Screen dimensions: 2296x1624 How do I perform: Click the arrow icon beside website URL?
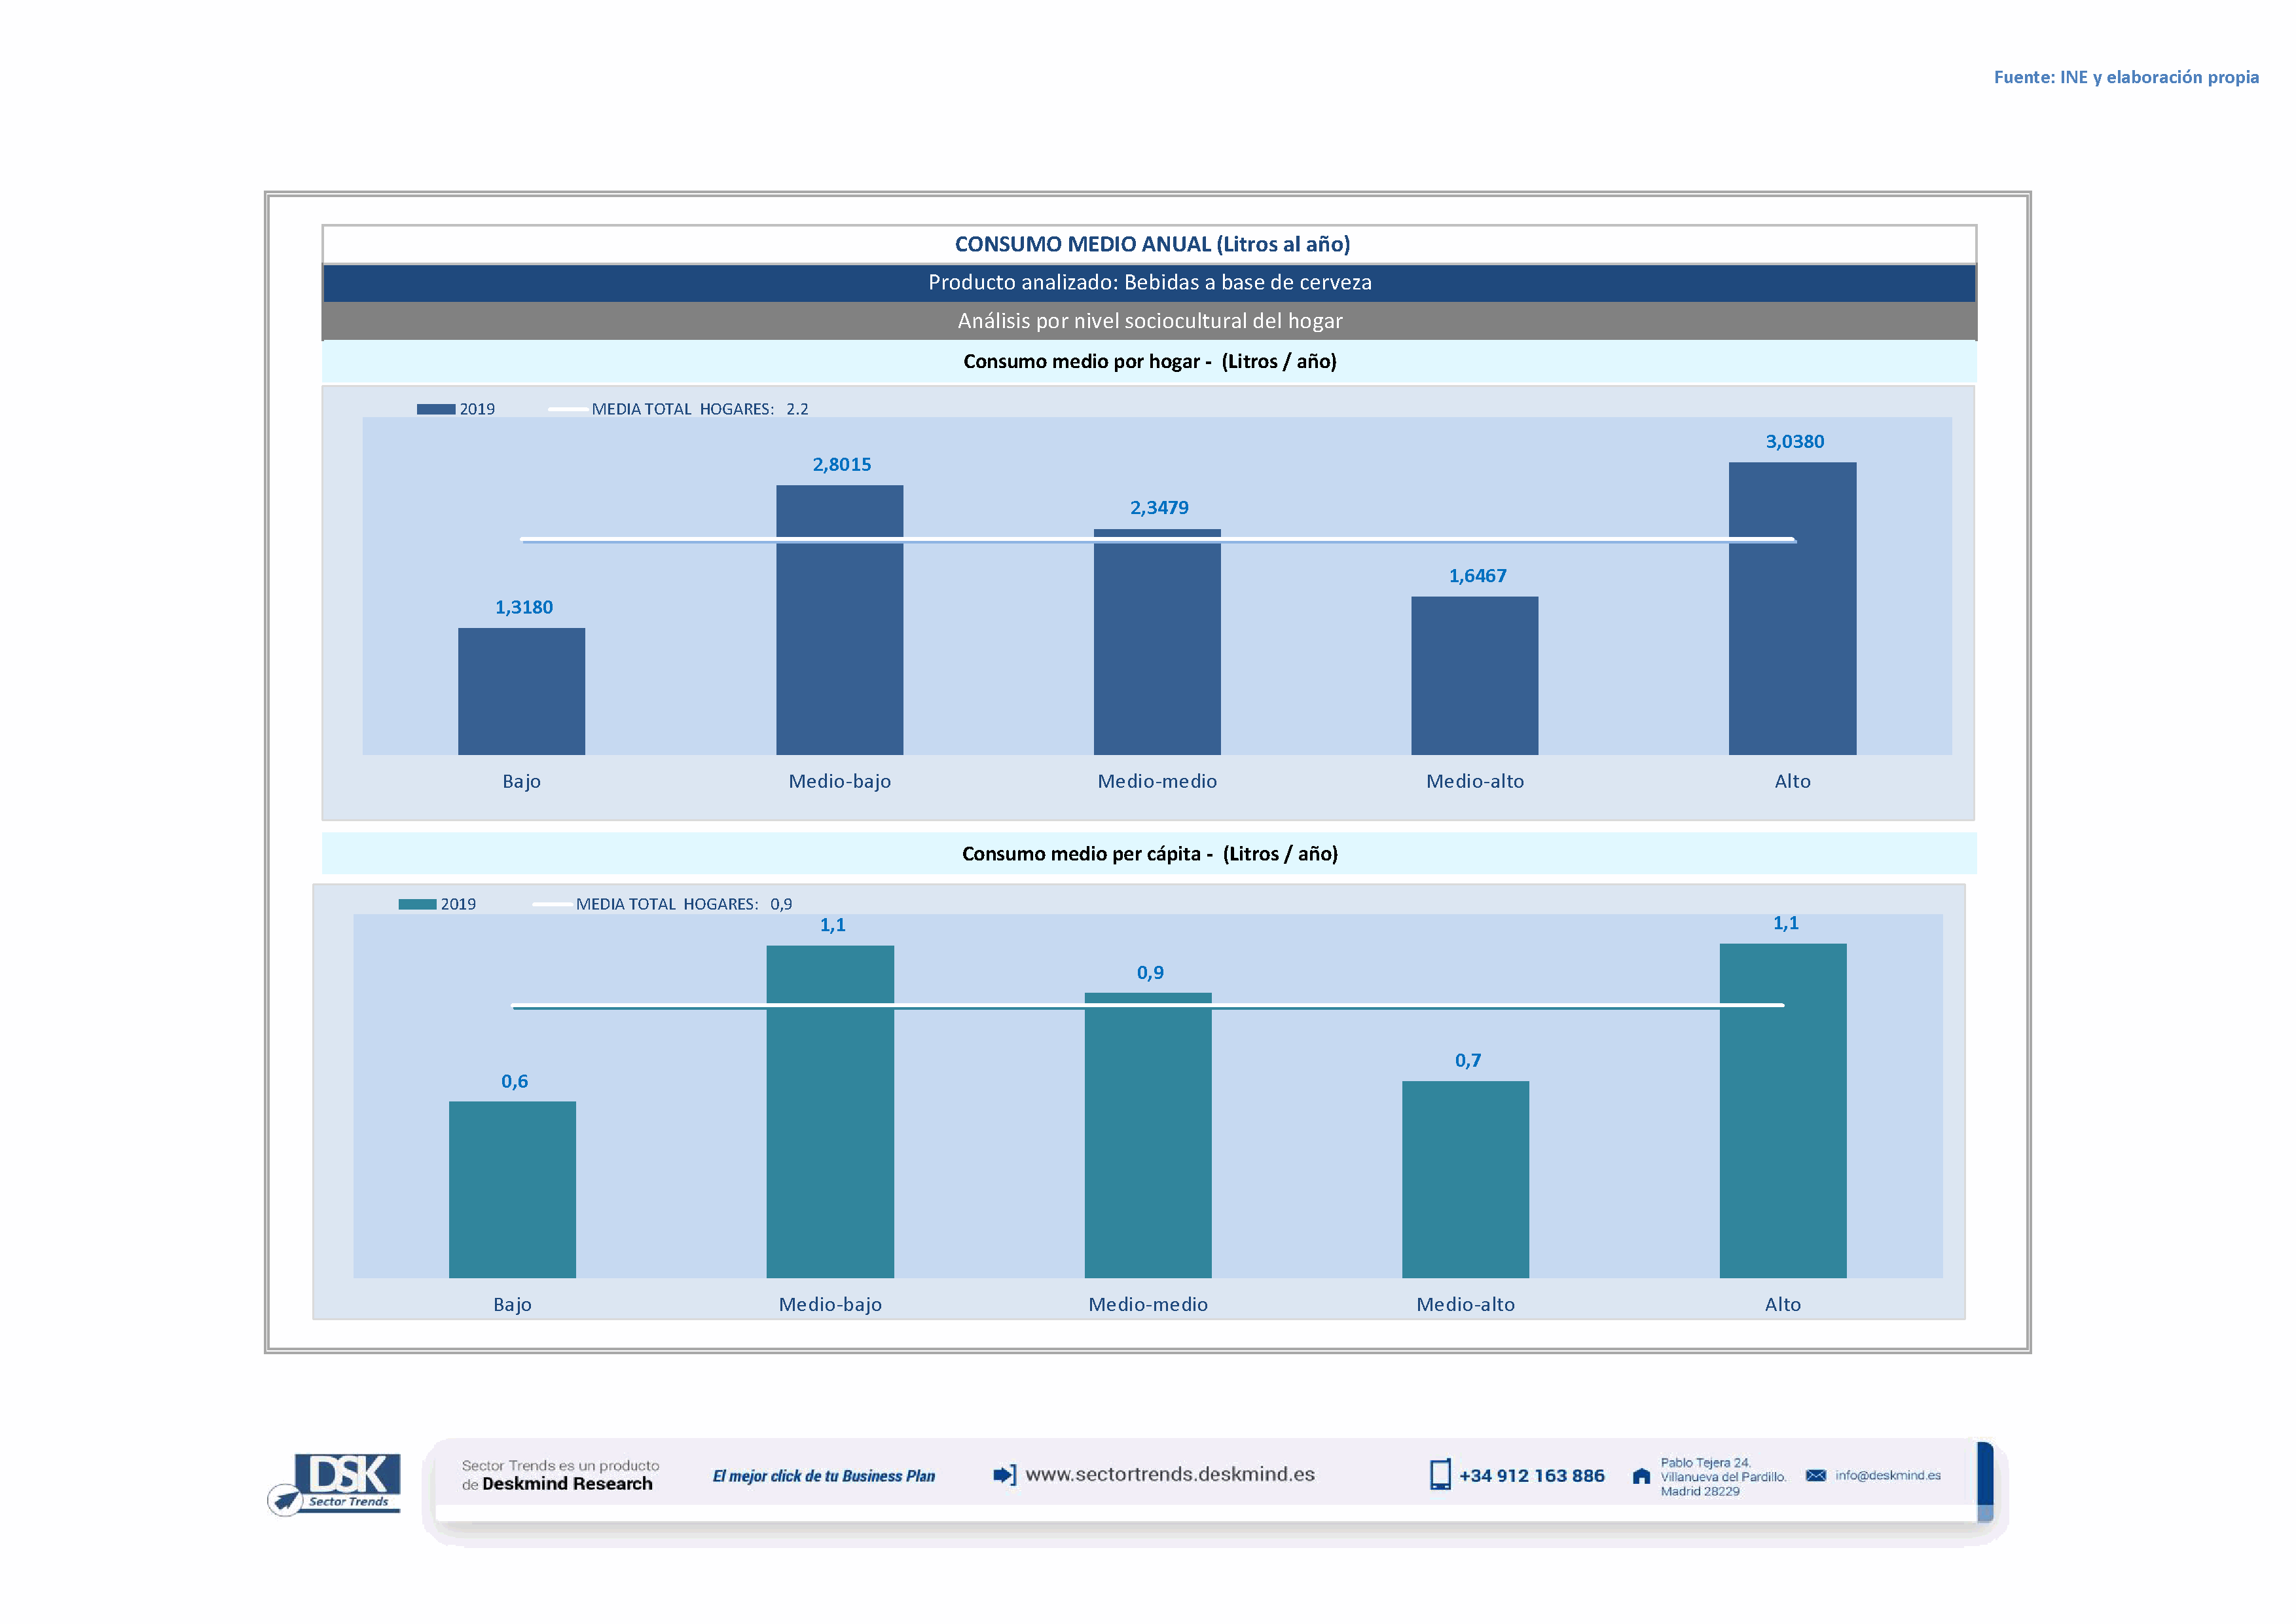(1004, 1475)
